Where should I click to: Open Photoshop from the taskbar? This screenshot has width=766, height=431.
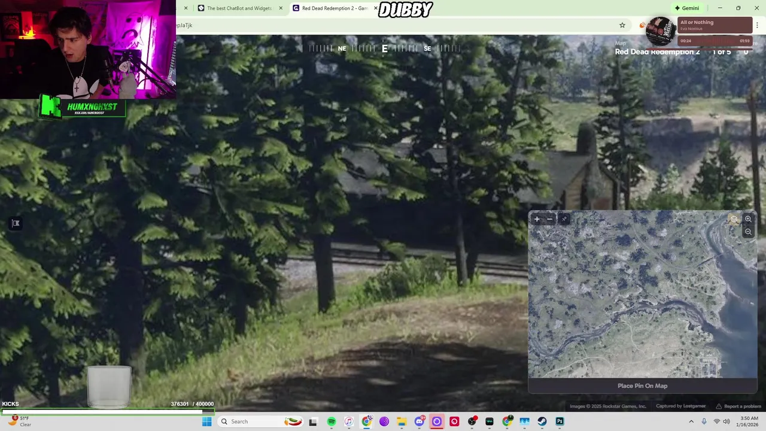[560, 421]
